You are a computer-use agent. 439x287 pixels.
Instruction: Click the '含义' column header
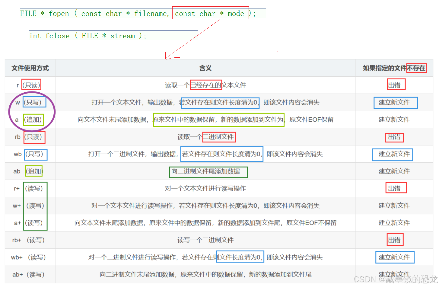coord(205,68)
